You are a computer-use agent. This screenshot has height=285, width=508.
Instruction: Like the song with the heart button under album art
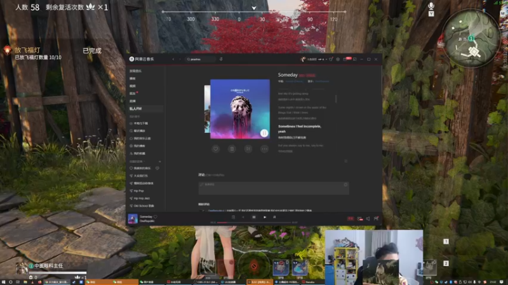(x=215, y=149)
